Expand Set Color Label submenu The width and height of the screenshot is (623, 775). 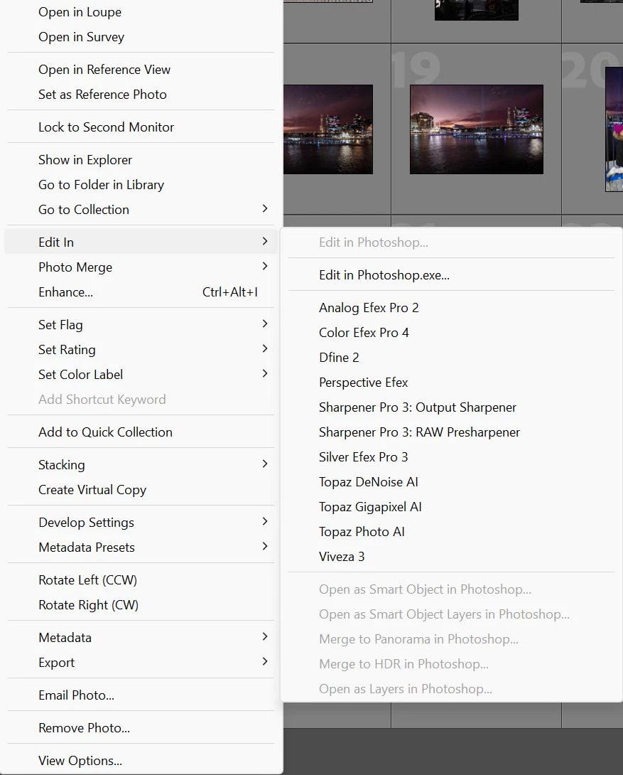(x=141, y=374)
